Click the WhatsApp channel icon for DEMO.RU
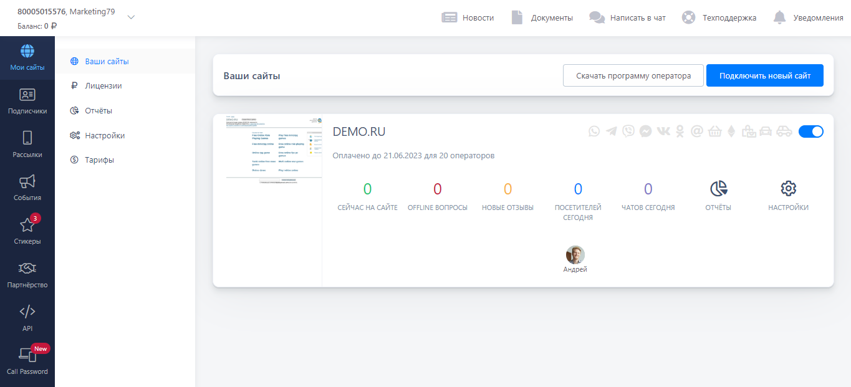Viewport: 851px width, 387px height. pos(594,131)
